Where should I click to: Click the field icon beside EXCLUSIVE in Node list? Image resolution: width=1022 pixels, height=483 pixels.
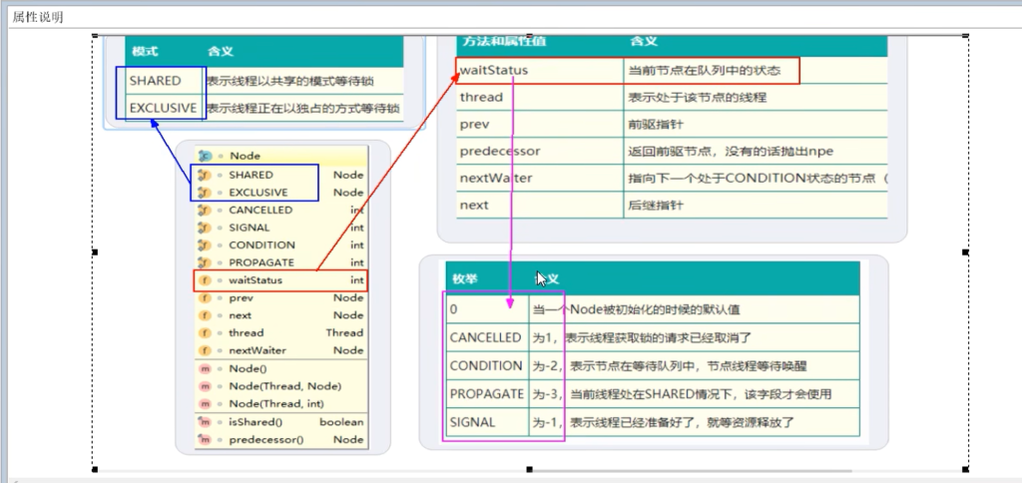pos(204,193)
